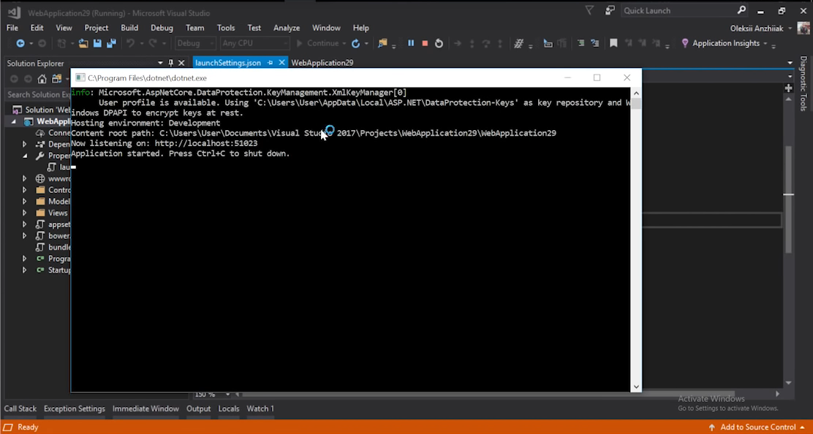813x434 pixels.
Task: Open the Tools menu
Action: pos(225,28)
